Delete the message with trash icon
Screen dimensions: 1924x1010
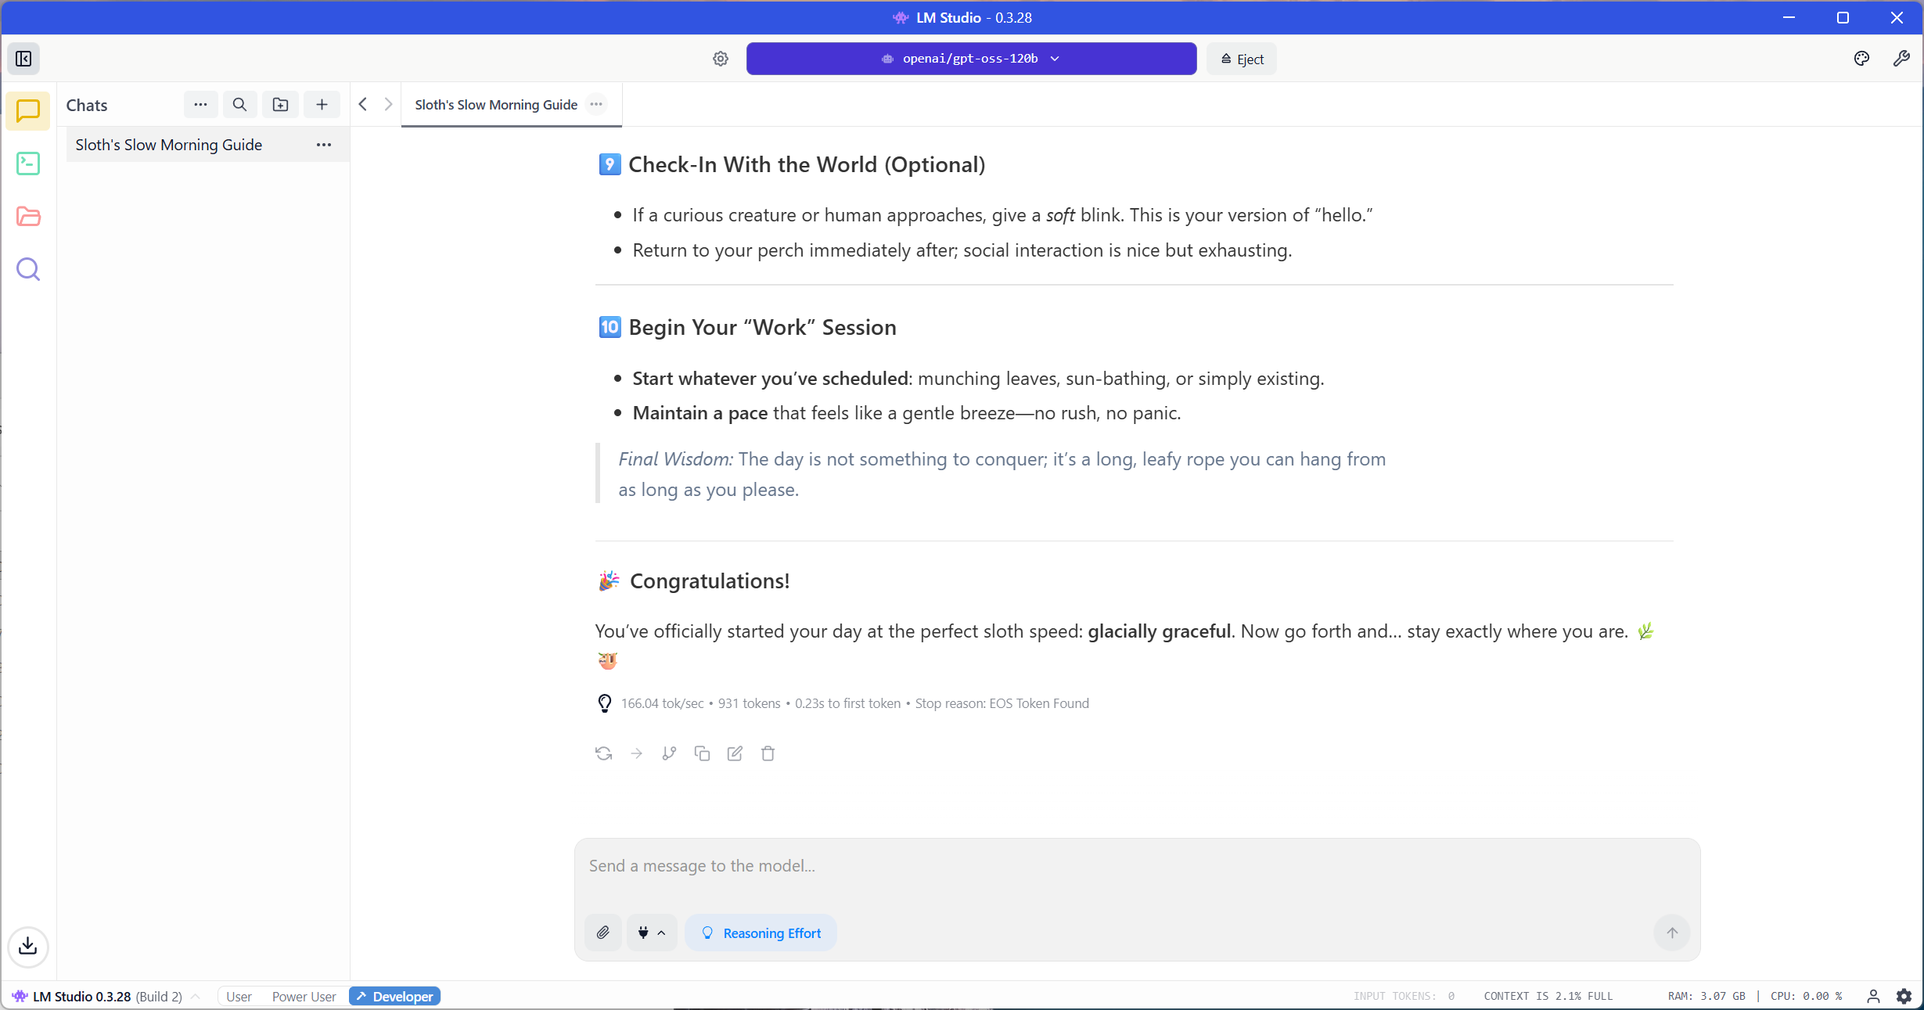click(x=768, y=753)
